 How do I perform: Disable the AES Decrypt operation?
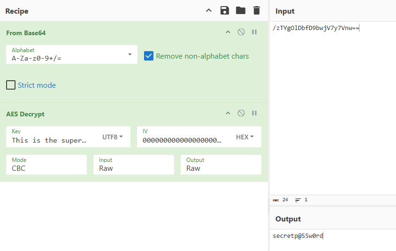tap(241, 113)
